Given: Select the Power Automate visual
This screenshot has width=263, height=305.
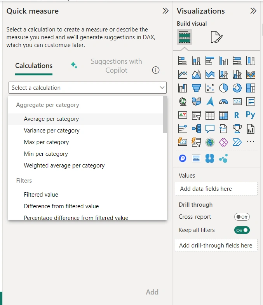Looking at the screenshot, I should click(237, 142).
